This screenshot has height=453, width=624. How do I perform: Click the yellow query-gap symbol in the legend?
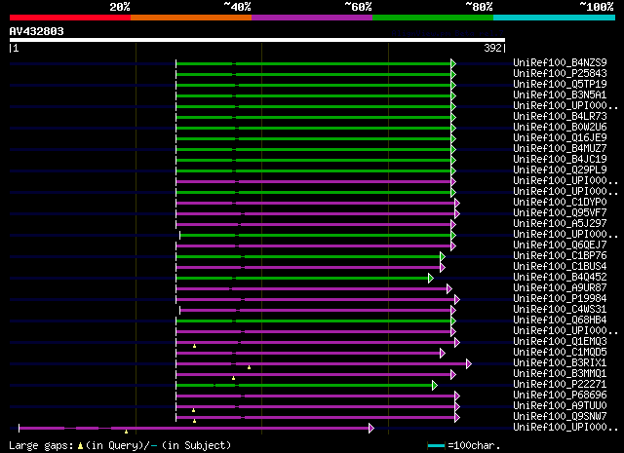pos(81,446)
